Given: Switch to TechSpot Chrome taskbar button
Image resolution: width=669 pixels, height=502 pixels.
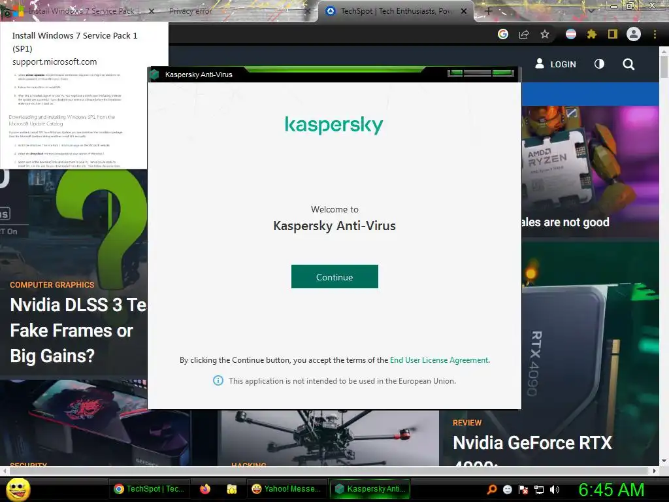Looking at the screenshot, I should point(149,489).
